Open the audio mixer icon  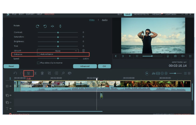(154, 73)
